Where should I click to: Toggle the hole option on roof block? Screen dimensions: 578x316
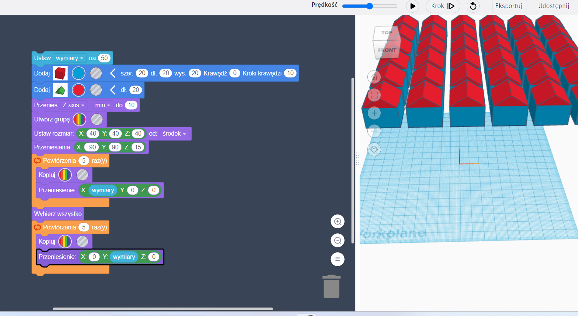[96, 90]
